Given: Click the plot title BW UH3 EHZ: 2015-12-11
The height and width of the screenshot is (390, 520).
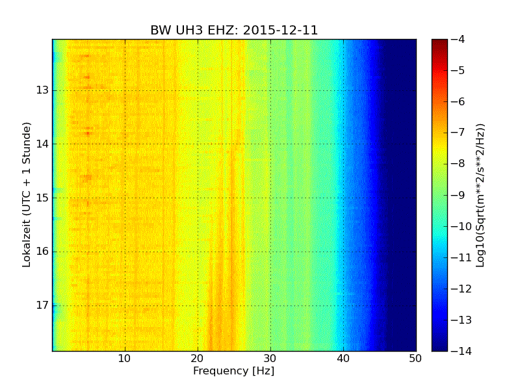Looking at the screenshot, I should coord(234,30).
